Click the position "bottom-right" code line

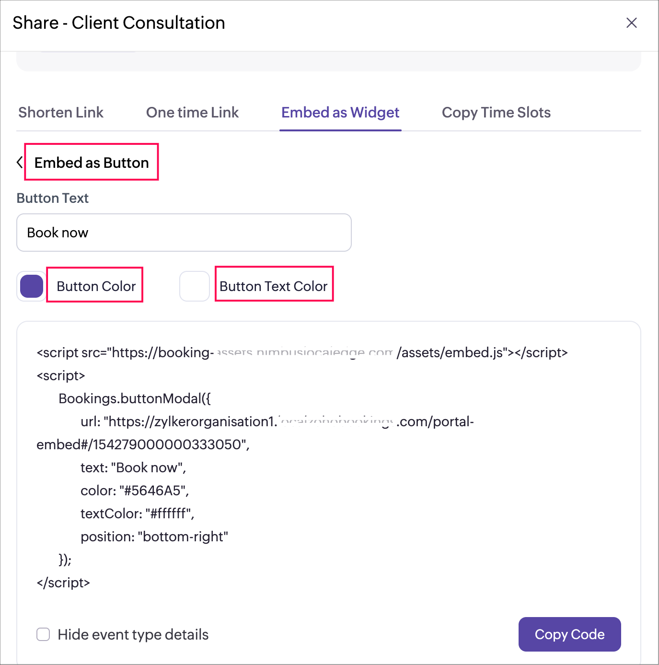154,537
